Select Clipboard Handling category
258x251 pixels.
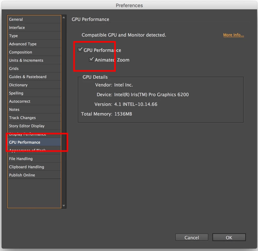coord(34,167)
